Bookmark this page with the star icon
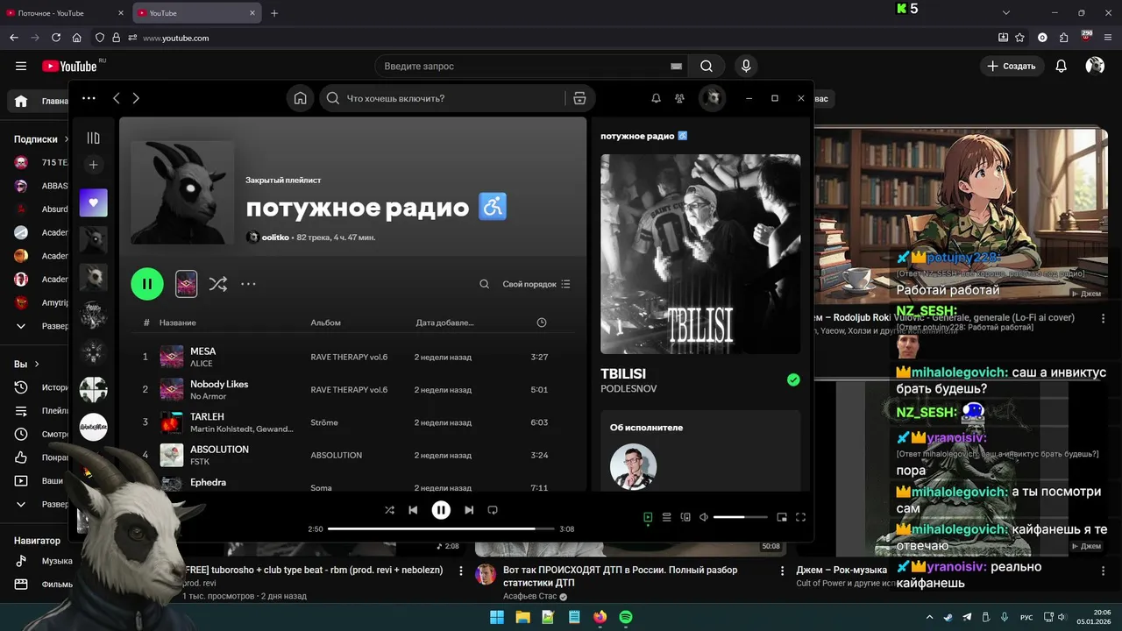Image resolution: width=1122 pixels, height=631 pixels. click(1020, 38)
